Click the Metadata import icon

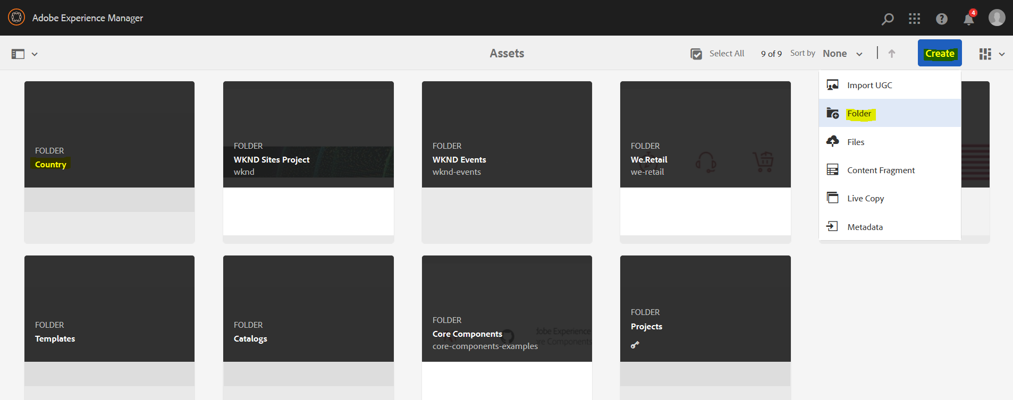click(832, 226)
